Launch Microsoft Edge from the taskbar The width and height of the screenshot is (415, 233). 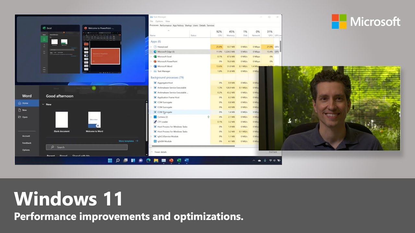[x=148, y=160]
